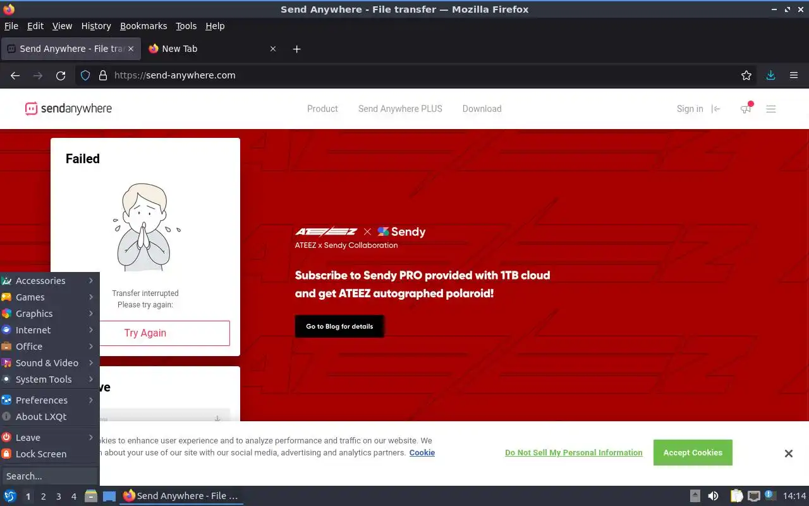Viewport: 809px width, 506px height.
Task: Click the clipboard tray icon
Action: coord(737,496)
